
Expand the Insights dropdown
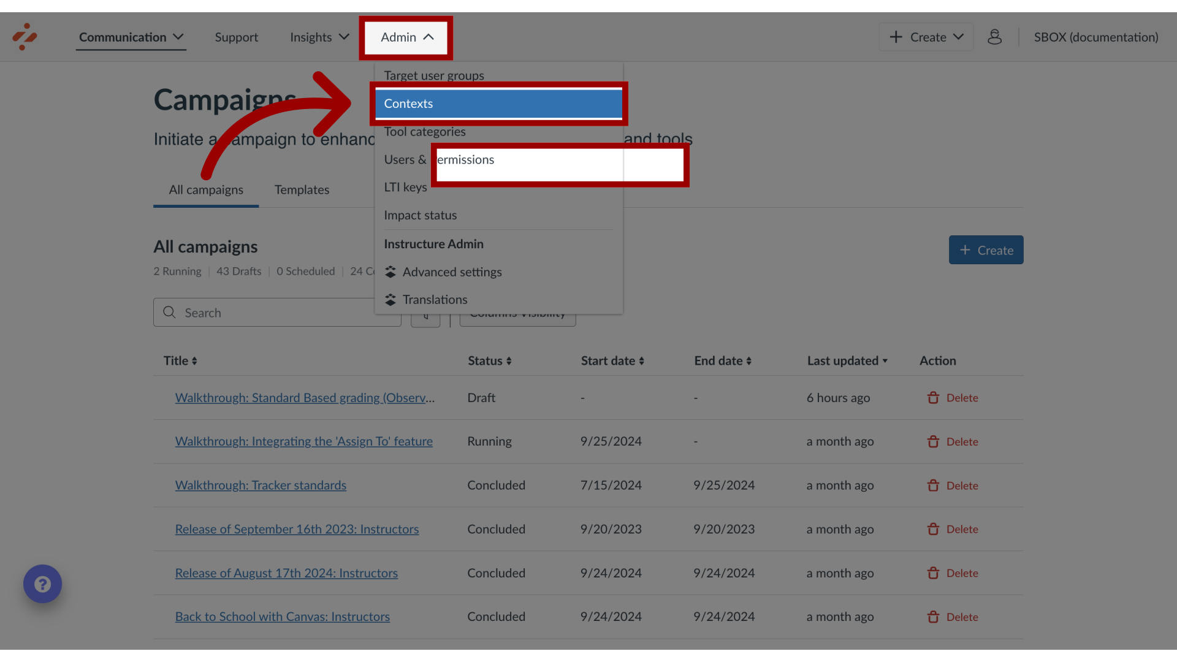point(319,37)
